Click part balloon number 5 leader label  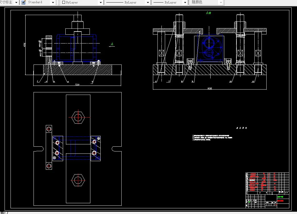[92, 82]
